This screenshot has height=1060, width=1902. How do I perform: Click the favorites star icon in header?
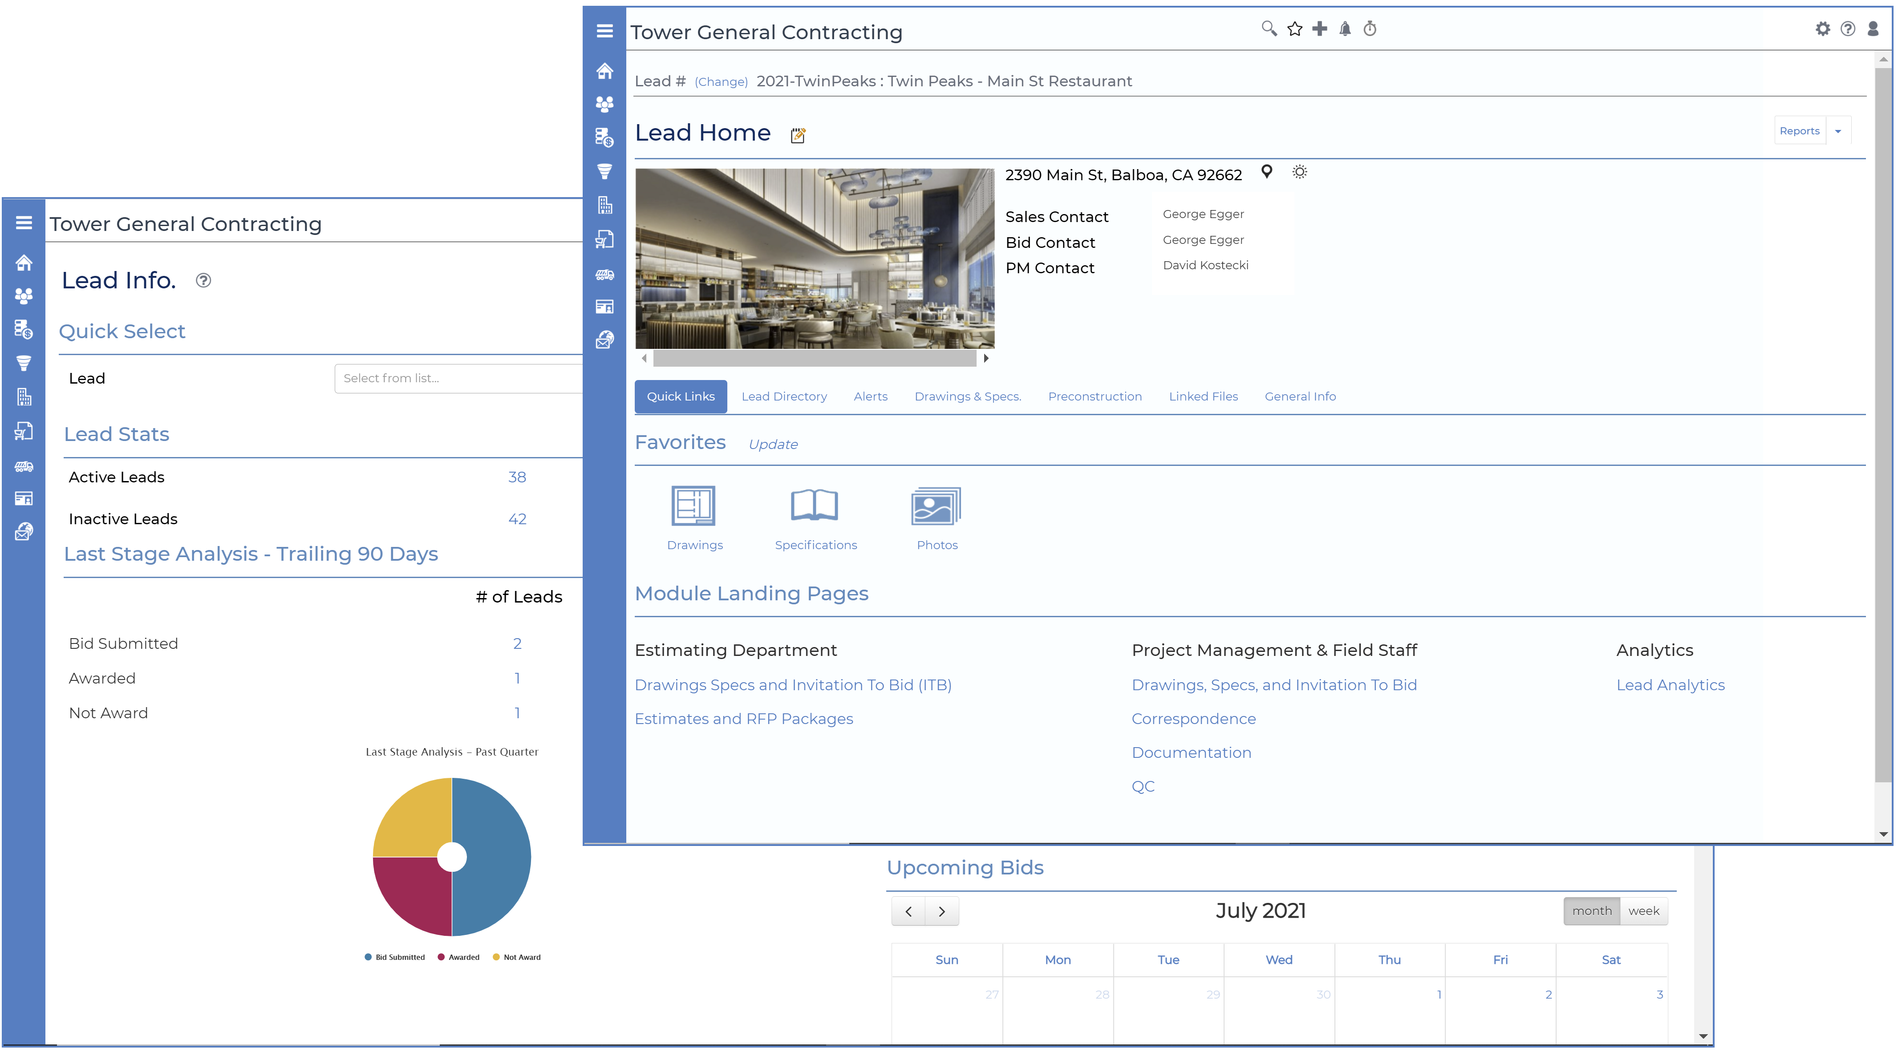click(1294, 29)
